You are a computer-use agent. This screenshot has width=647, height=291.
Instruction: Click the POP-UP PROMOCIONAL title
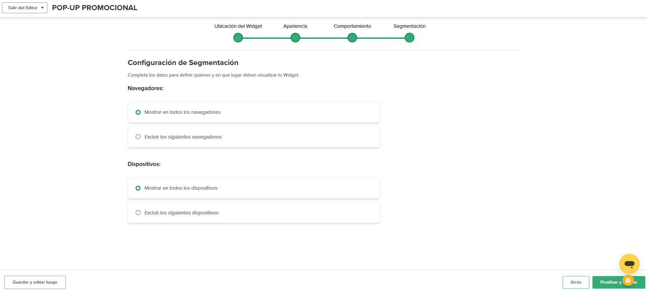[x=95, y=8]
